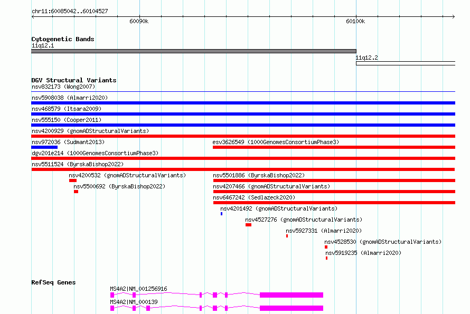Select the thick blue nsv468579 variant bar
The image size is (470, 314).
point(243,114)
